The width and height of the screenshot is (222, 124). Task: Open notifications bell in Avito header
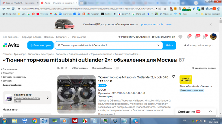coord(188,37)
